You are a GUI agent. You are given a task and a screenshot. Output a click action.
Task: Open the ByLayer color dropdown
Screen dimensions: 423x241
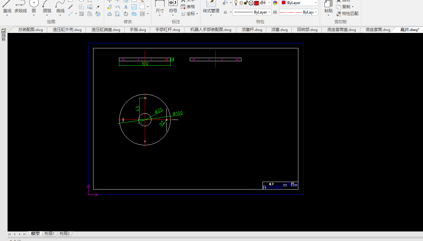pyautogui.click(x=316, y=3)
